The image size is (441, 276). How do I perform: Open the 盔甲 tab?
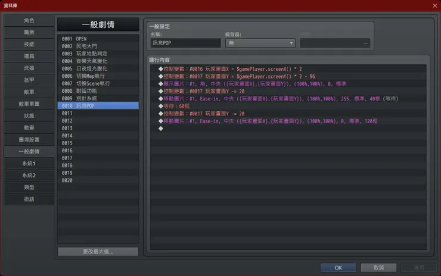(29, 80)
